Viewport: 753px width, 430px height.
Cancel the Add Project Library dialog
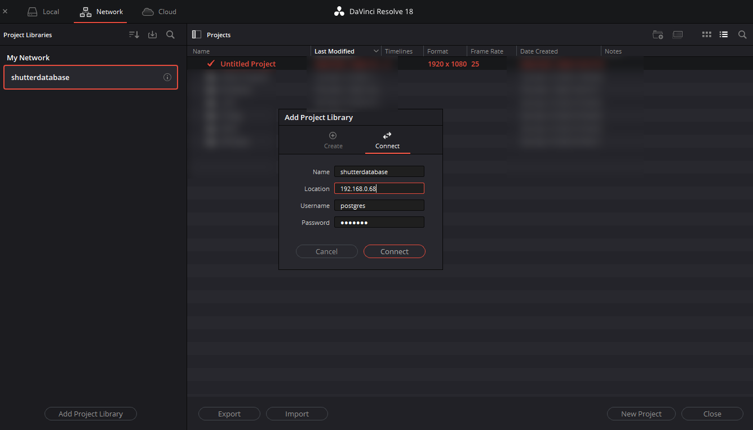tap(327, 251)
